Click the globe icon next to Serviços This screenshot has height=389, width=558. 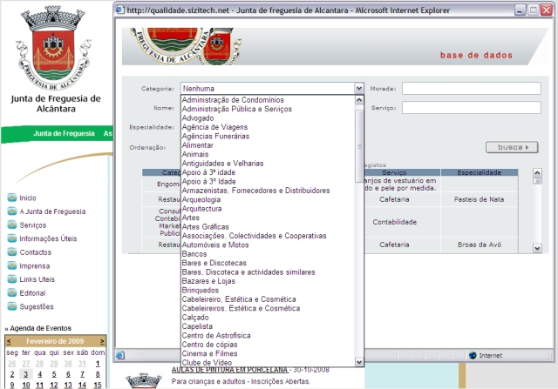click(x=11, y=225)
